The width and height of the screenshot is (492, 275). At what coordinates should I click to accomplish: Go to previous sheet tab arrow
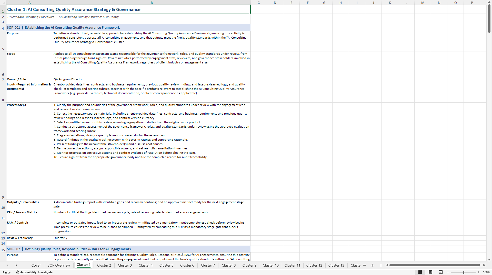8,265
